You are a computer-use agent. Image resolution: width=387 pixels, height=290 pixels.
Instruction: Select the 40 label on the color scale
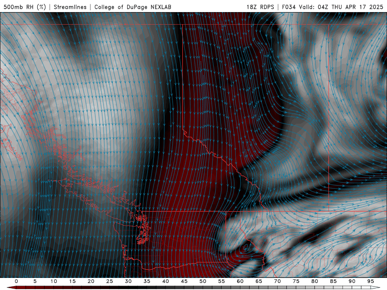tap(165, 281)
